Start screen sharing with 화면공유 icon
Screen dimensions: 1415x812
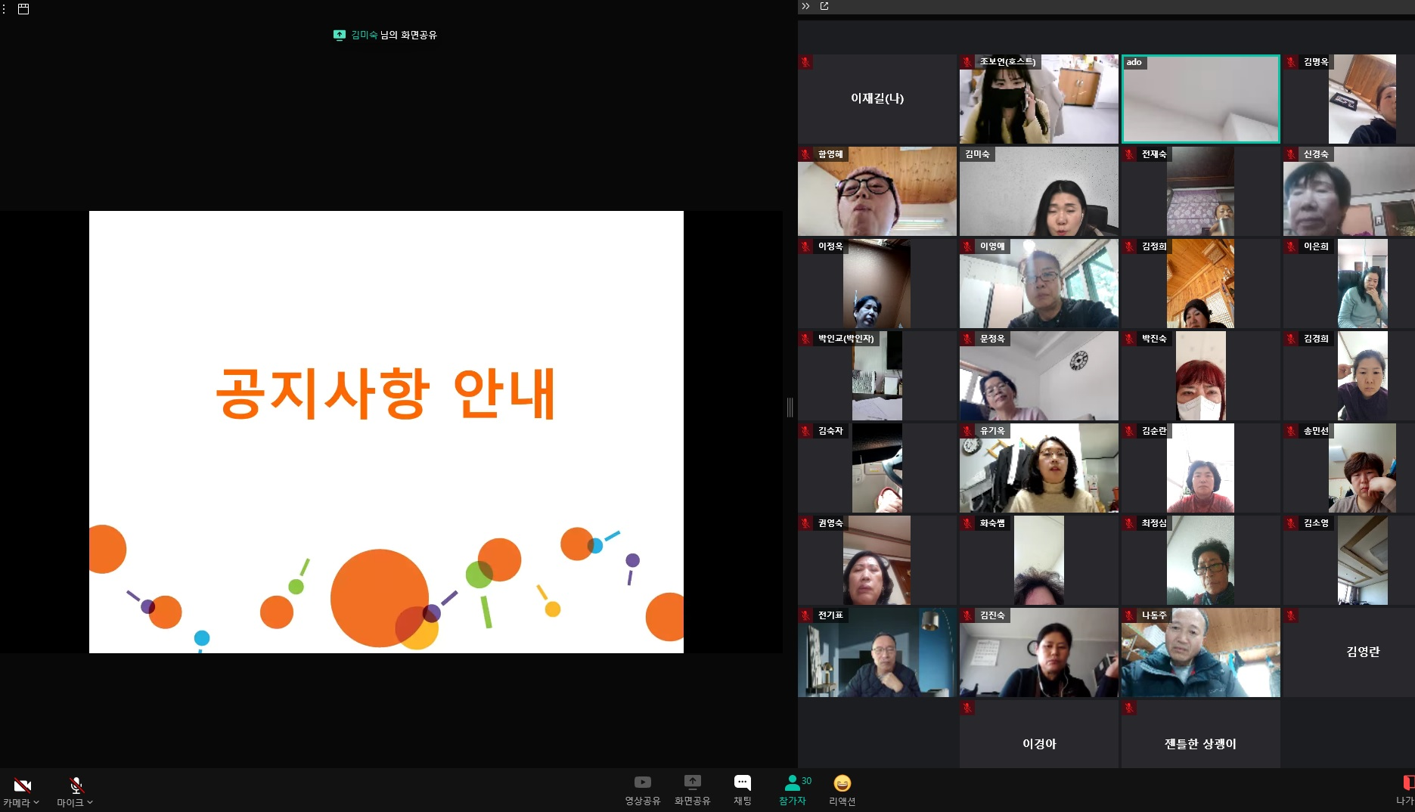coord(692,783)
